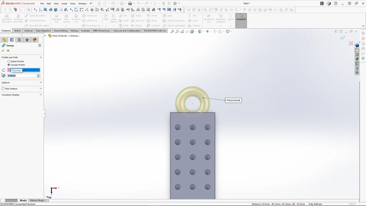Enable the Thin Feature checkbox
Image resolution: width=366 pixels, height=206 pixels.
[x=3, y=89]
